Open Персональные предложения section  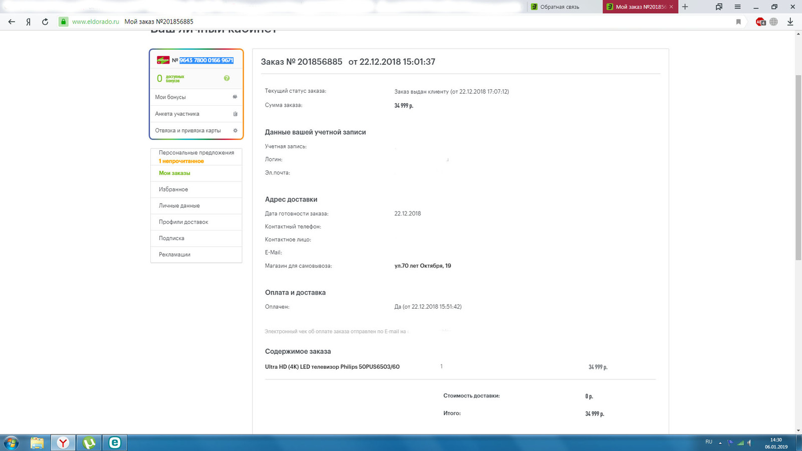(196, 152)
